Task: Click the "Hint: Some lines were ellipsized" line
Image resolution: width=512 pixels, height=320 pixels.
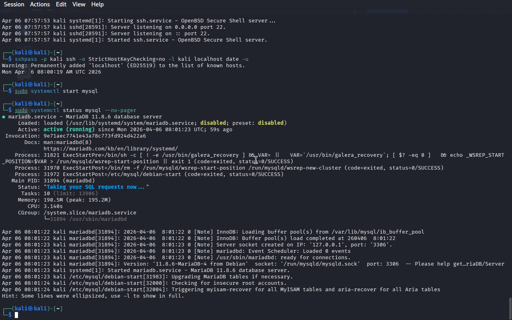Action: [x=93, y=296]
